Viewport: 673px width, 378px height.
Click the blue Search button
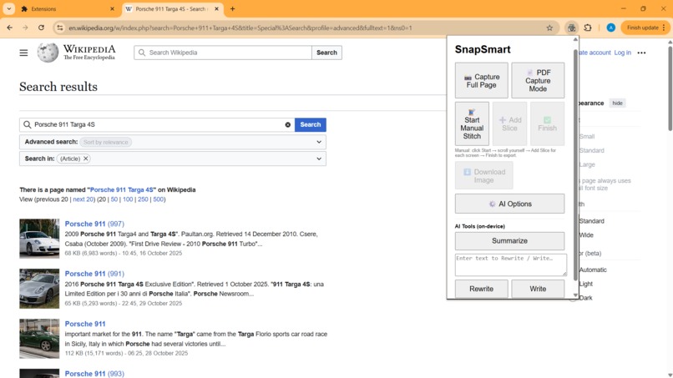click(x=311, y=125)
